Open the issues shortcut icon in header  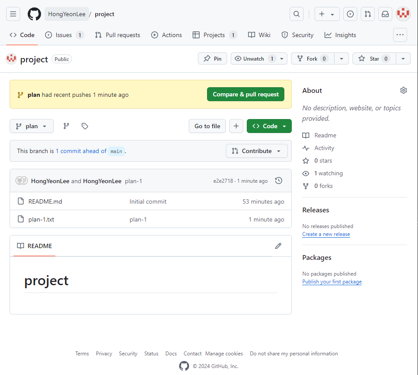pos(350,14)
